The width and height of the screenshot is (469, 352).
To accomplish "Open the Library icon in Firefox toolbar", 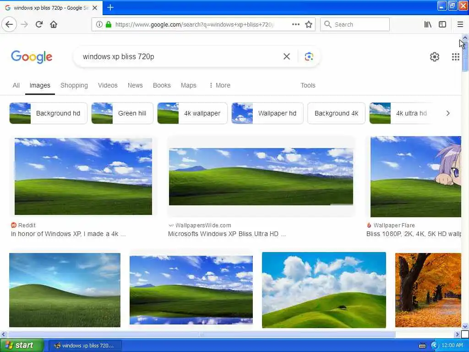I will (x=428, y=24).
